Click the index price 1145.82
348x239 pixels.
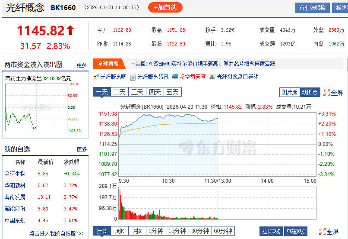tap(41, 30)
